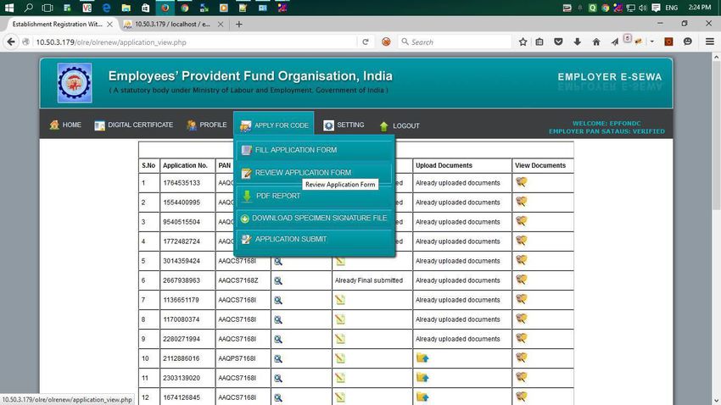This screenshot has height=405, width=721.
Task: Click 'Already Final submitted' text in row 6
Action: (369, 280)
